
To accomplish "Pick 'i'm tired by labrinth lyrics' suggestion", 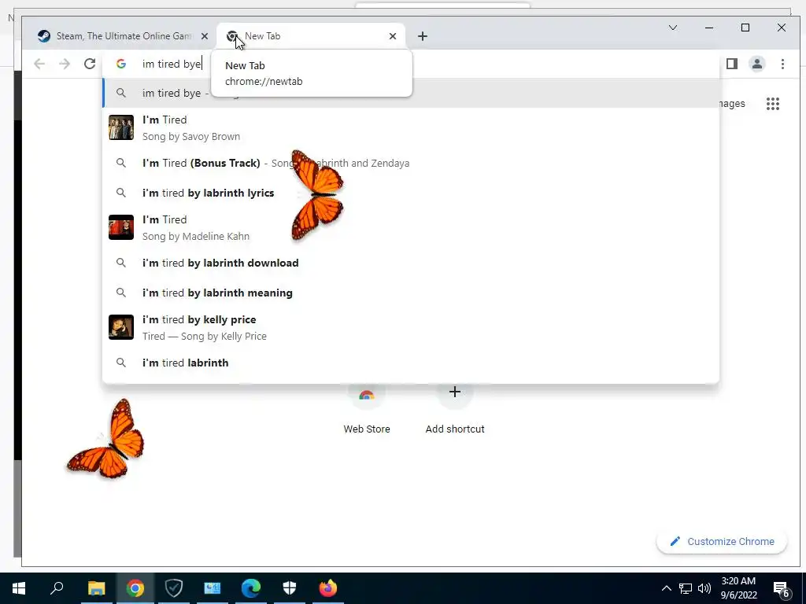I will 410,193.
